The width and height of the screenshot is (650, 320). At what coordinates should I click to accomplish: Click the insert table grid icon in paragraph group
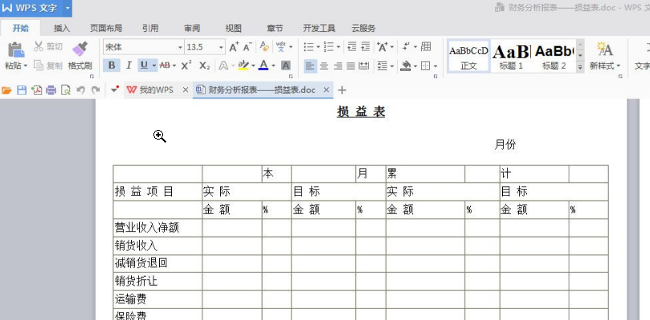[426, 47]
